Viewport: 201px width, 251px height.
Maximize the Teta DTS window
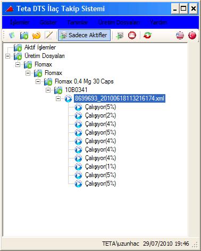183,9
